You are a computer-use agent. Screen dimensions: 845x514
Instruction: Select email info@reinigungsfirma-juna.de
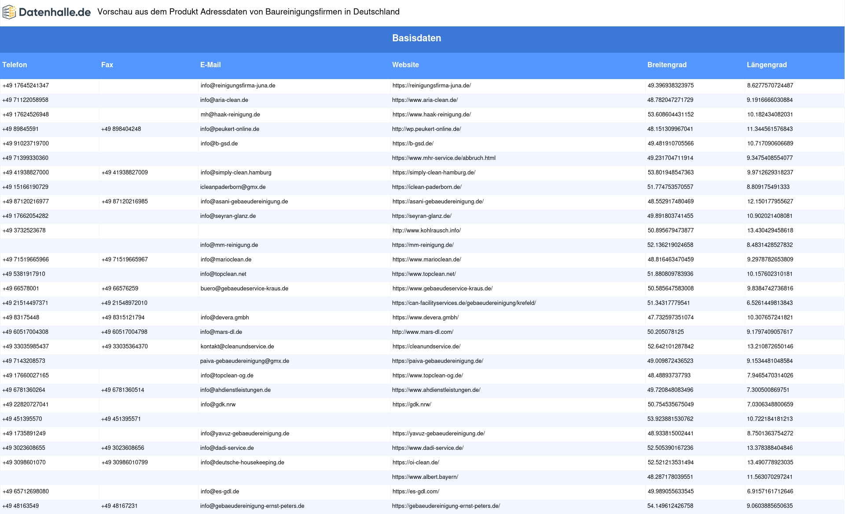[x=238, y=86]
